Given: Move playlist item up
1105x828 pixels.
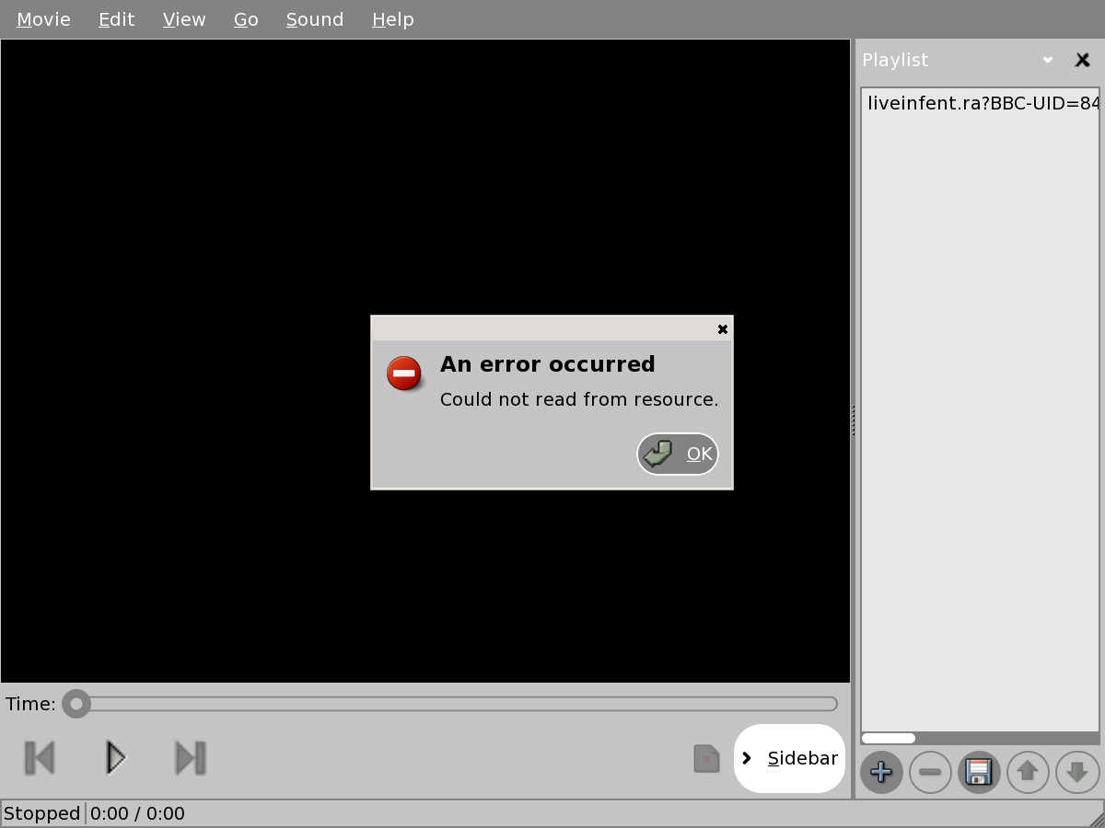Looking at the screenshot, I should (1028, 772).
